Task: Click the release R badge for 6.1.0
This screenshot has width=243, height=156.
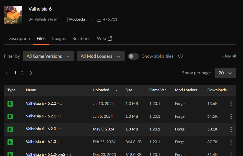Action: point(10,142)
